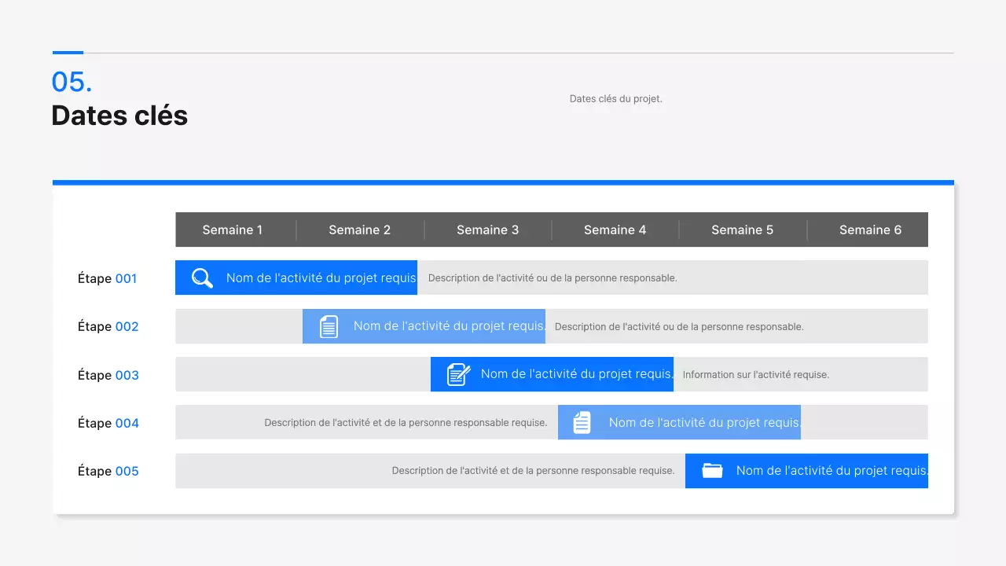Screen dimensions: 1006x566
Task: Click the clipboard icon in the Étape 004 bar
Action: tap(581, 422)
